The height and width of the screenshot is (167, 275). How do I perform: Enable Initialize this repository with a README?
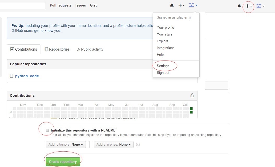(x=47, y=130)
